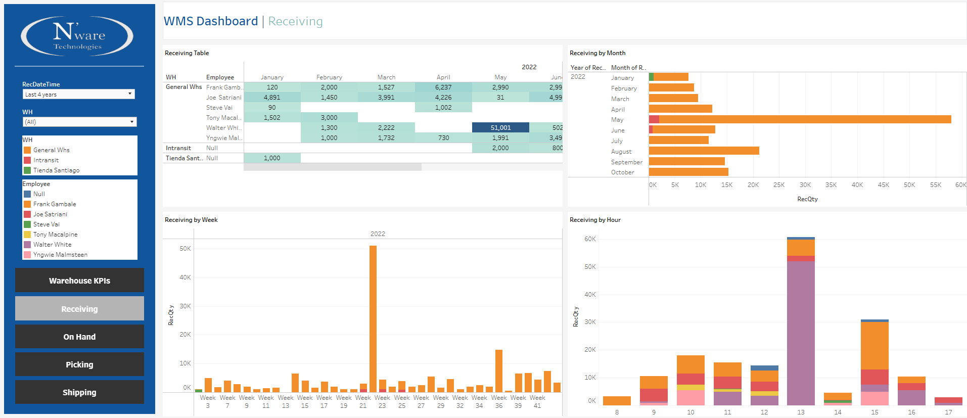Select the Intransit red legend swatch
Image resolution: width=967 pixels, height=418 pixels.
(28, 160)
